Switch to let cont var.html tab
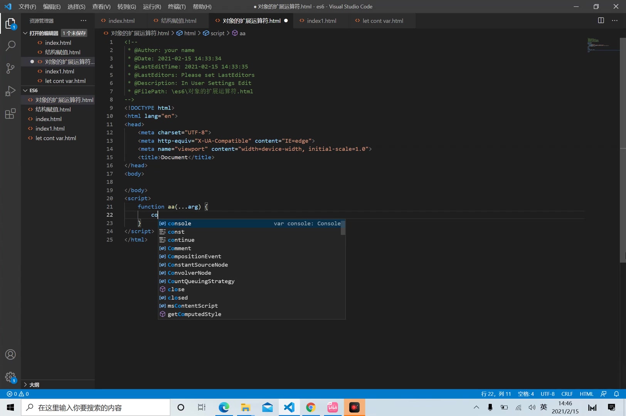The height and width of the screenshot is (416, 626). coord(382,21)
